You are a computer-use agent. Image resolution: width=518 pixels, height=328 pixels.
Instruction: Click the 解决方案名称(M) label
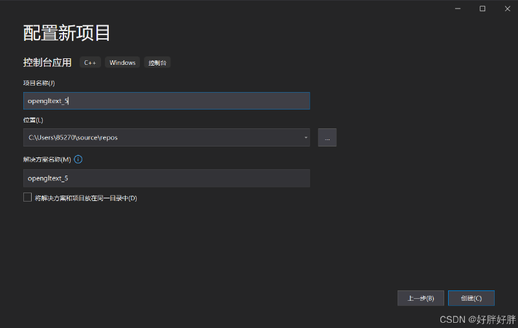click(47, 159)
